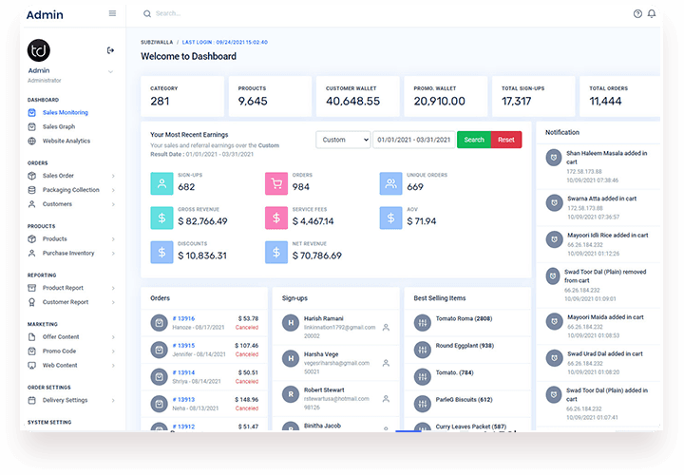Expand the Customer Report submenu arrow
The width and height of the screenshot is (684, 475).
tap(113, 302)
